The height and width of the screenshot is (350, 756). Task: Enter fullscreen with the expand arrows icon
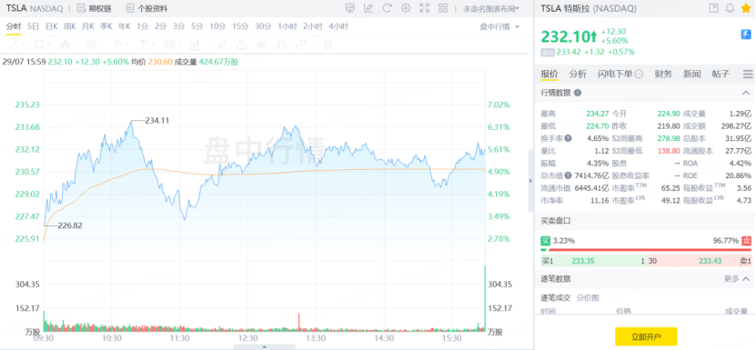tap(424, 7)
